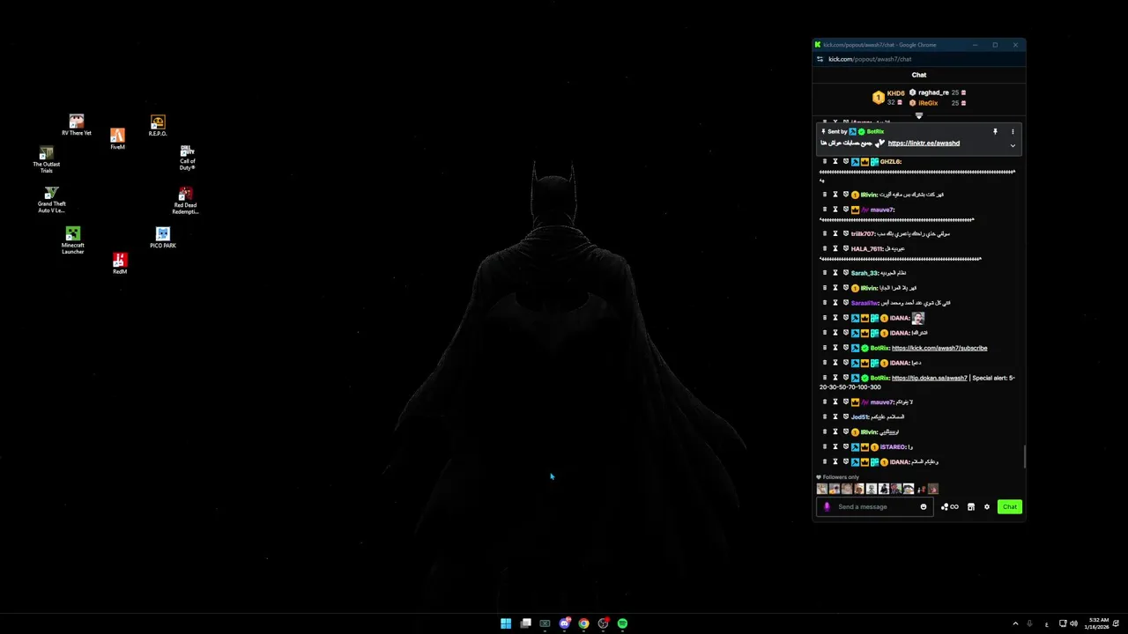This screenshot has height=634, width=1128.
Task: Click the ISTAREO username
Action: tap(893, 446)
